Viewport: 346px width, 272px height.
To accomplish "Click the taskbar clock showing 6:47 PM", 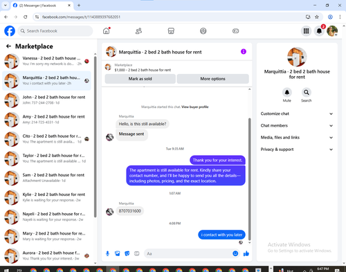I will pos(322,269).
